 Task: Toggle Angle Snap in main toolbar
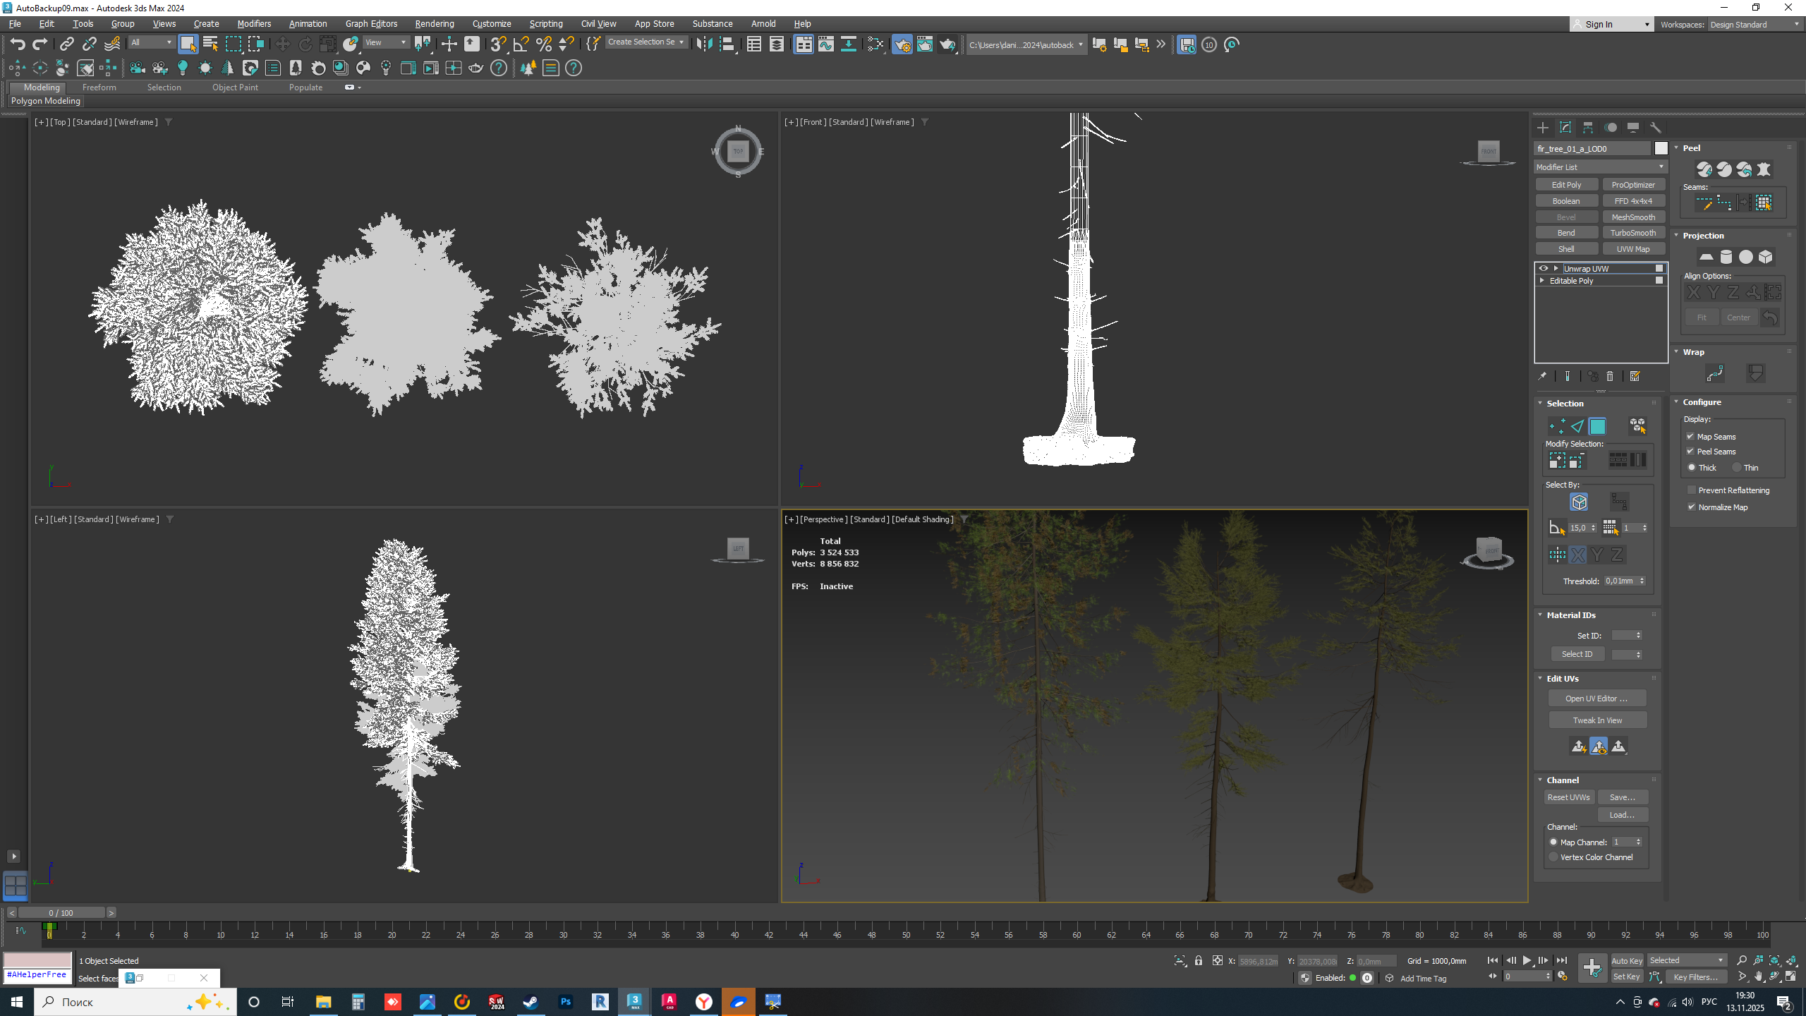[x=521, y=44]
